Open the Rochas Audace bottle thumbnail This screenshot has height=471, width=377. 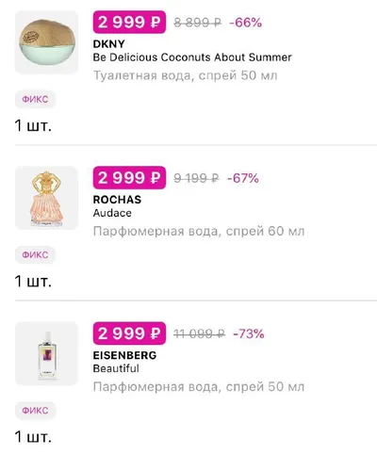pos(46,198)
